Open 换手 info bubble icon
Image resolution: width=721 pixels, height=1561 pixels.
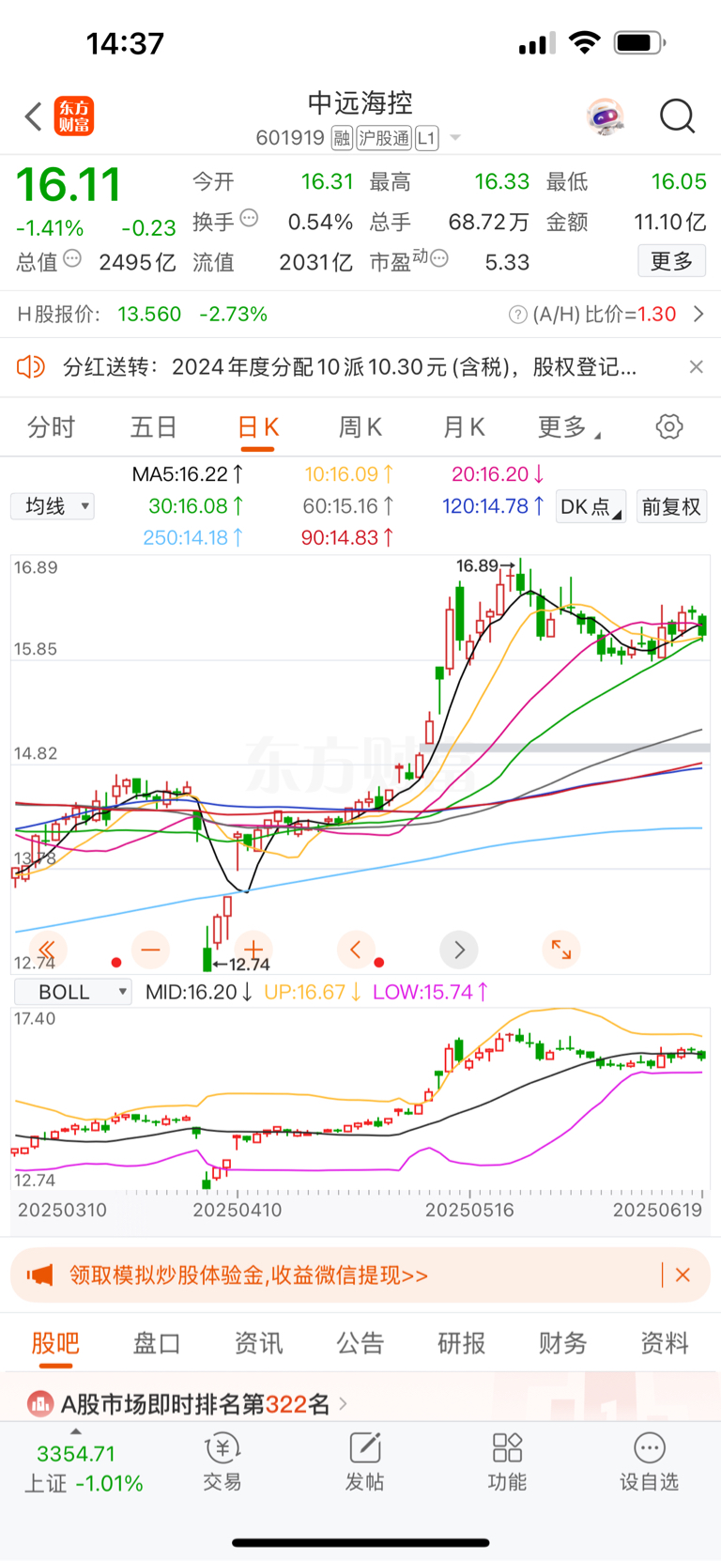point(249,218)
